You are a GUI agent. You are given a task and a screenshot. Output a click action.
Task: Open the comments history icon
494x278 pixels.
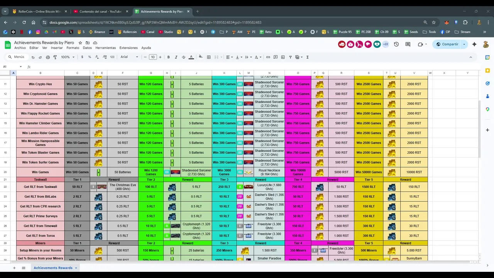(x=408, y=44)
